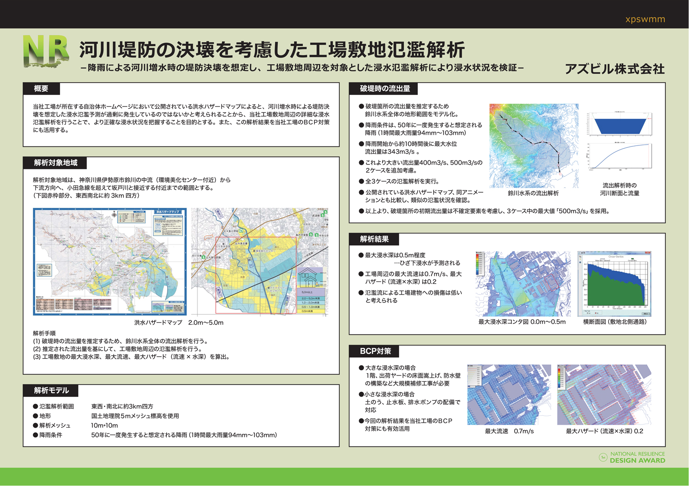Open the zoomed hazard map with red frame
Screen dimensions: 689x486
pos(260,262)
